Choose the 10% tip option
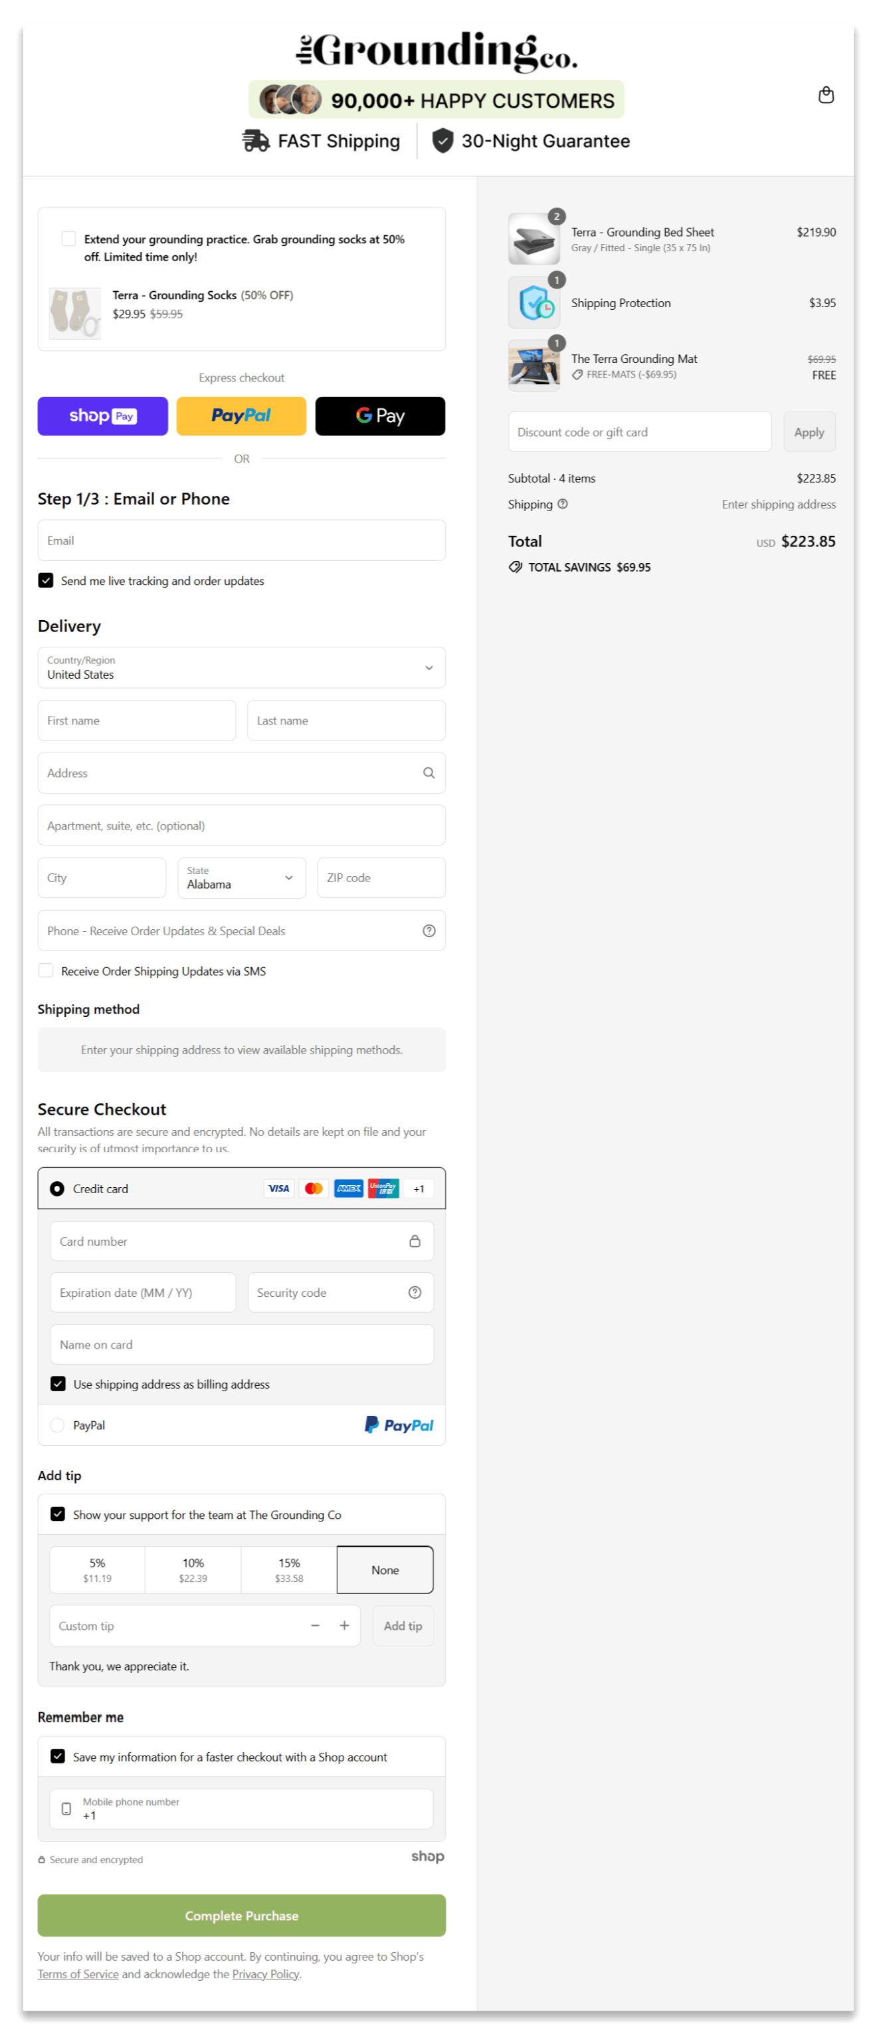The image size is (877, 2034). tap(193, 1570)
